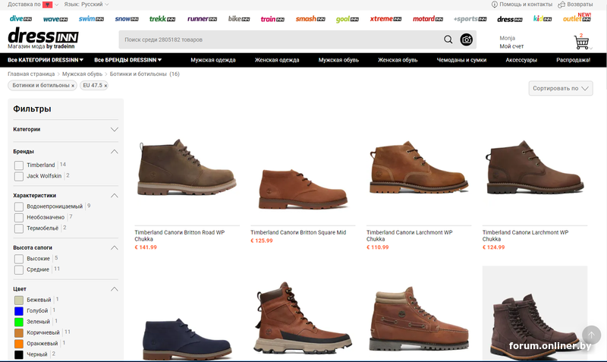Open the snowinn store logo
This screenshot has width=607, height=362.
point(127,18)
